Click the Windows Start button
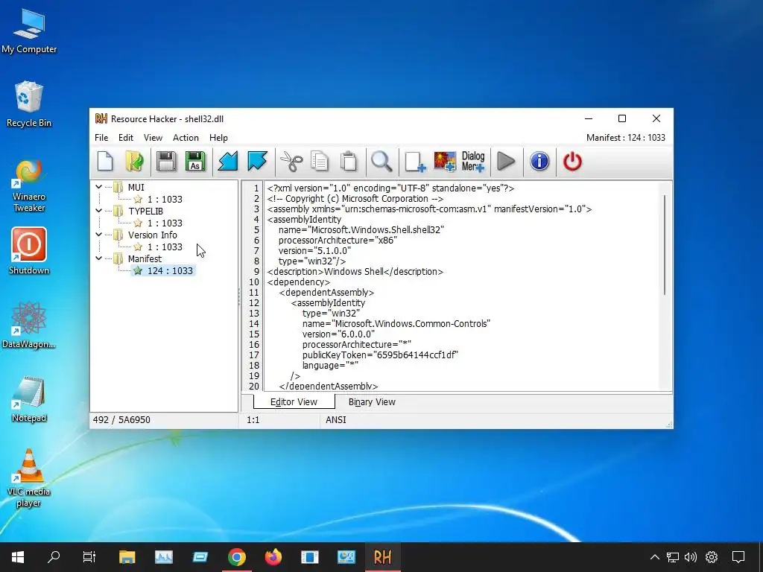 pos(18,557)
